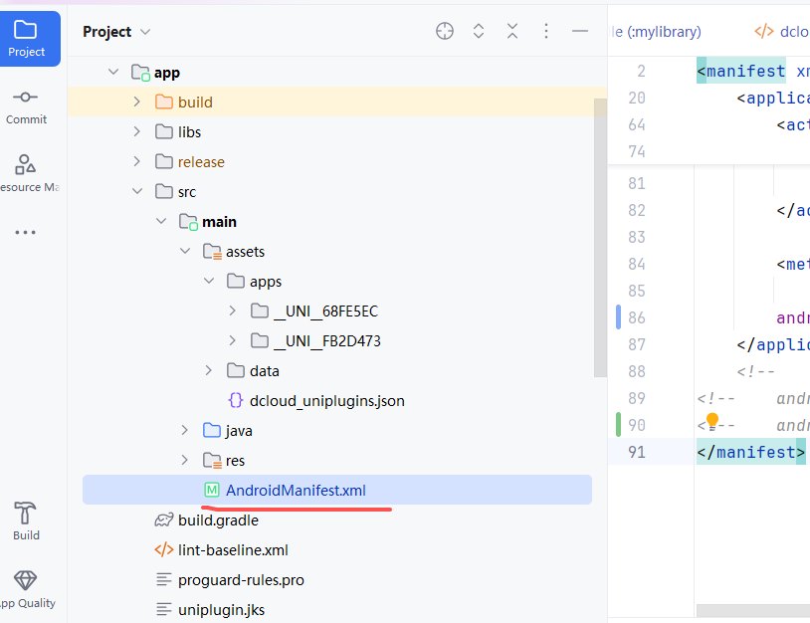This screenshot has width=810, height=623.
Task: Open the Resource Manager panel
Action: [26, 172]
